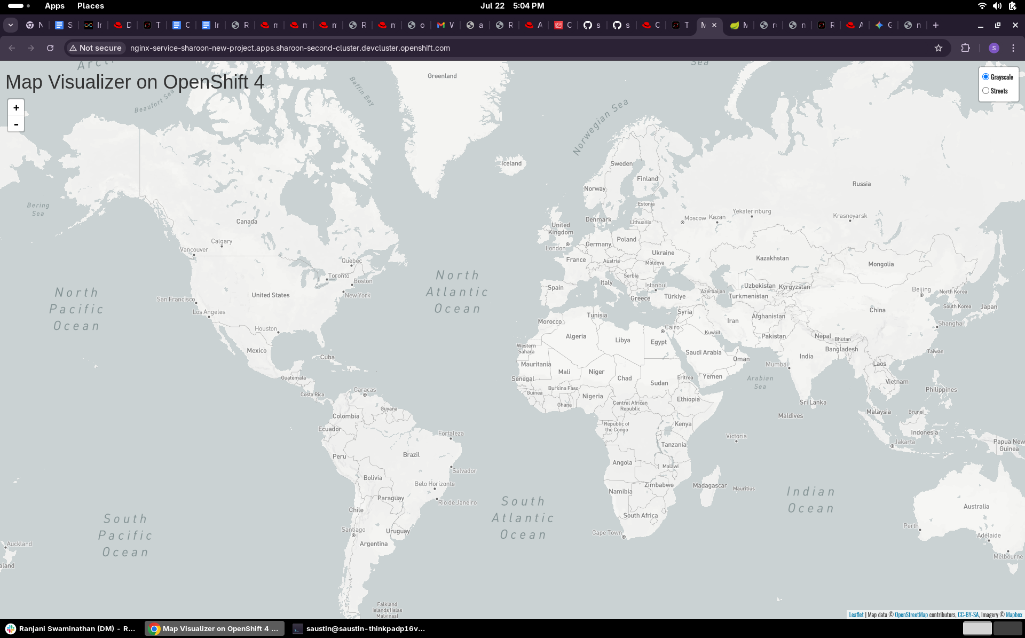1025x638 pixels.
Task: Reload the page
Action: [x=50, y=48]
